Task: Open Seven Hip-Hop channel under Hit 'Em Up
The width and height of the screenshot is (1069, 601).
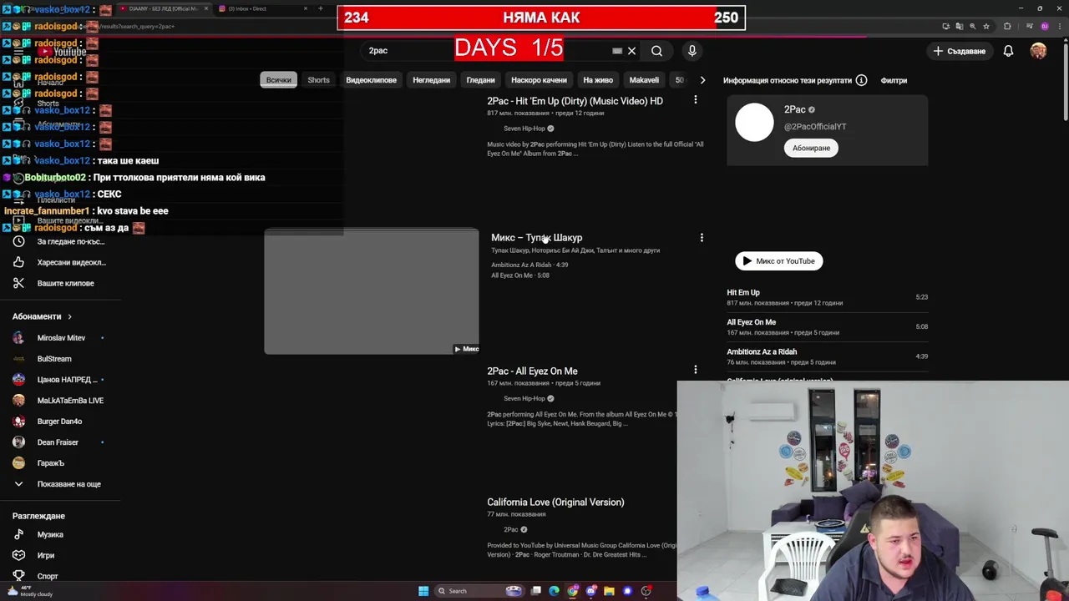Action: pos(524,129)
